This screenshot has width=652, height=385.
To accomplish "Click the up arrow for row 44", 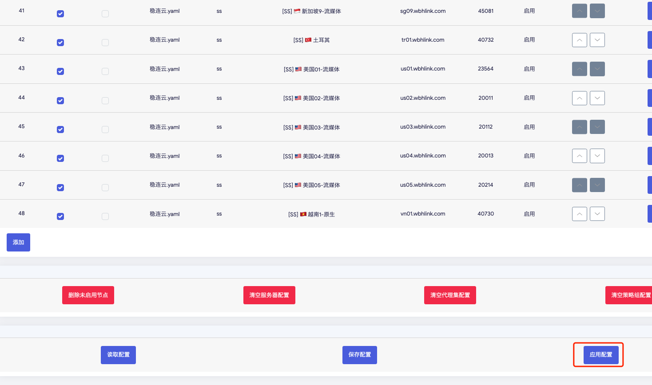I will tap(579, 98).
